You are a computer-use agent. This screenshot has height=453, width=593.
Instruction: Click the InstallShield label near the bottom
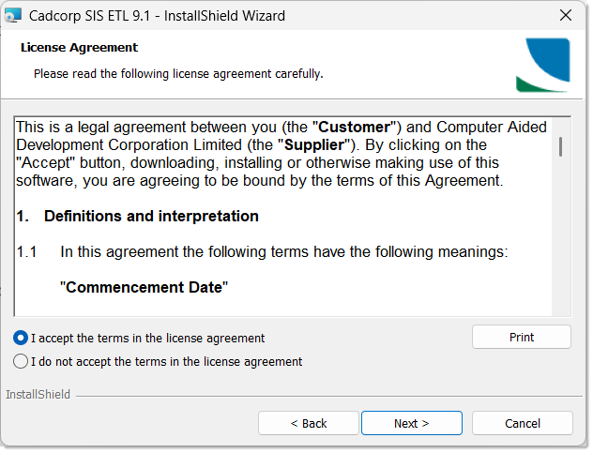38,394
